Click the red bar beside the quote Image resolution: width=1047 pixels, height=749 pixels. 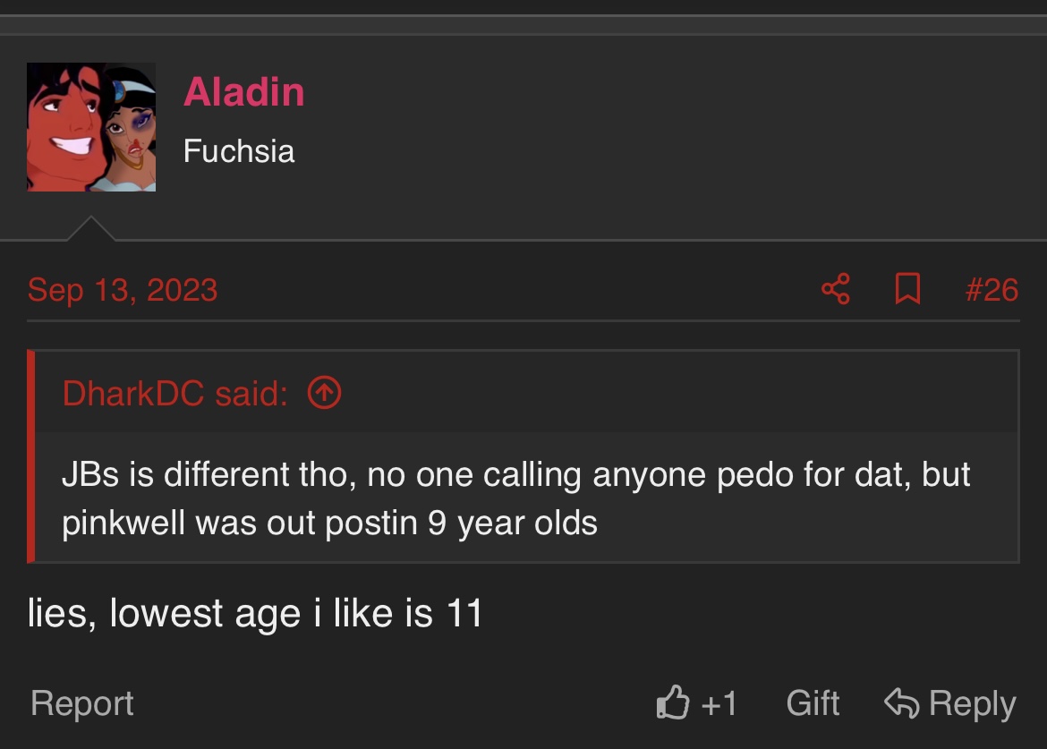point(30,456)
